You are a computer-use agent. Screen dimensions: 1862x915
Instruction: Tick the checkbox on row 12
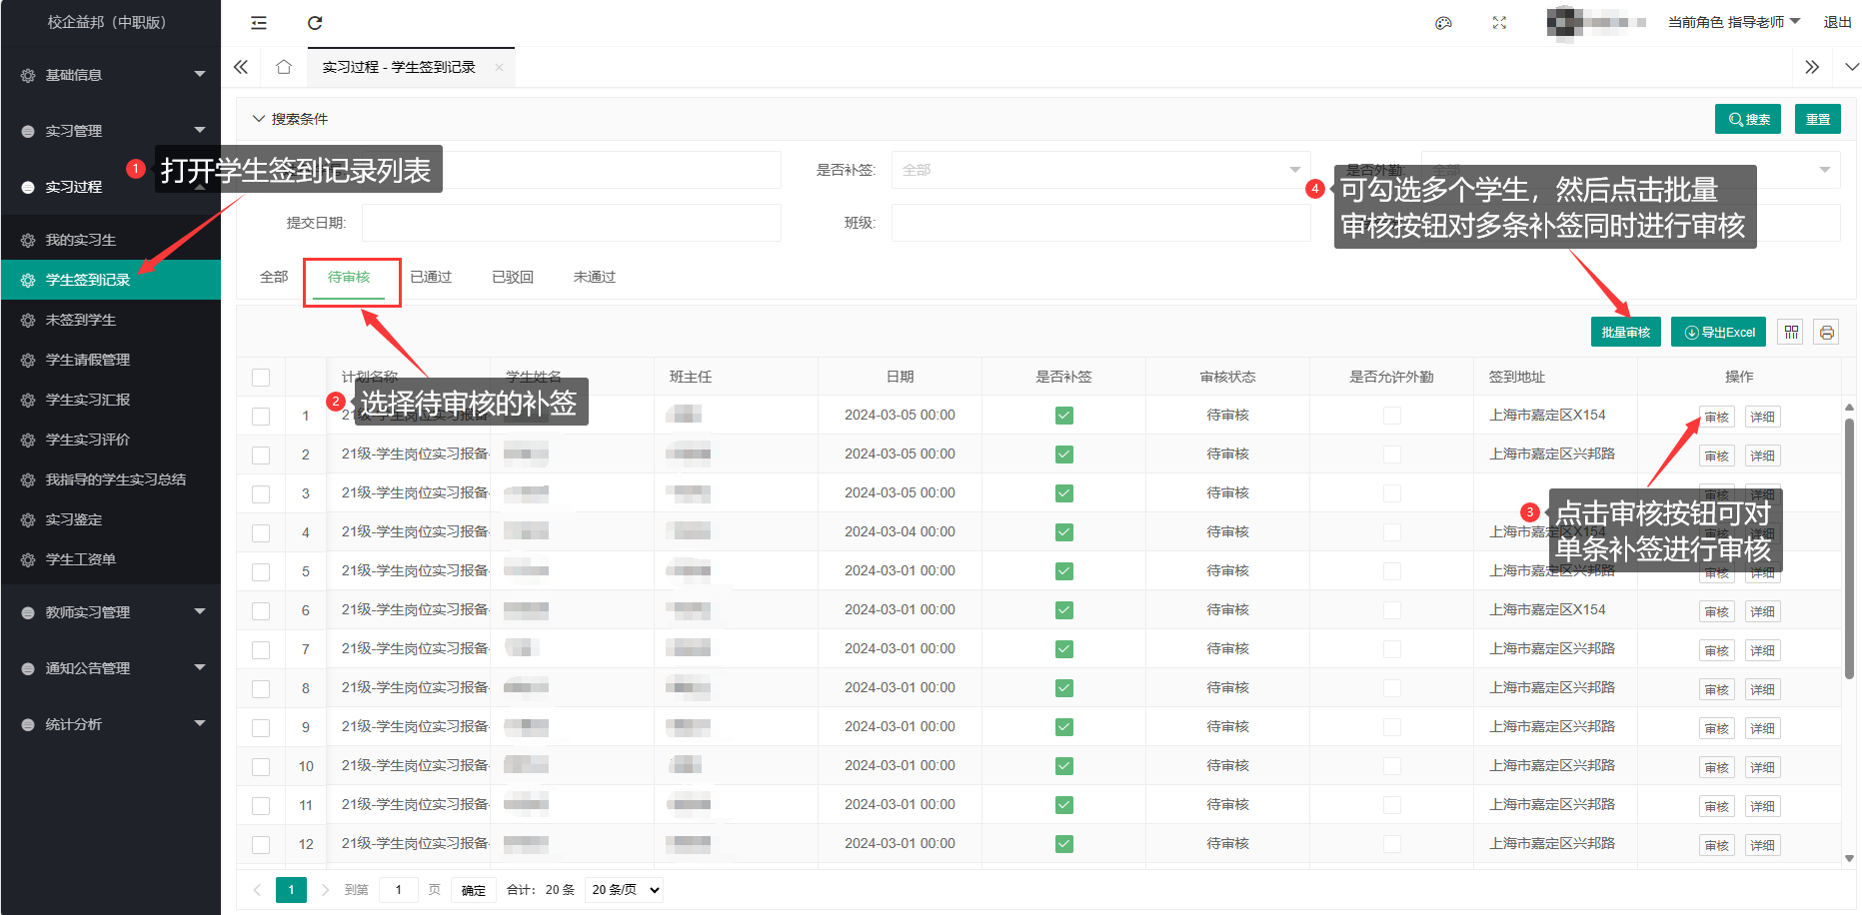point(261,845)
